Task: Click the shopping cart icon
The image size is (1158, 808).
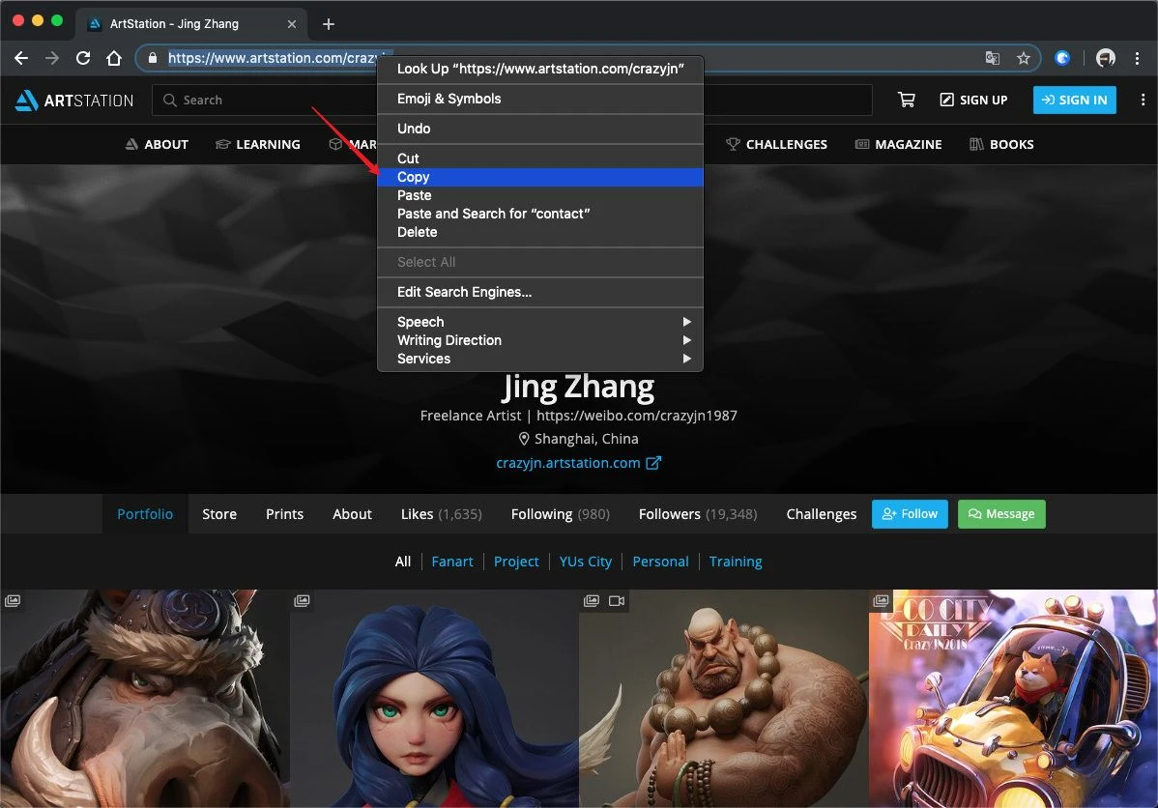Action: pyautogui.click(x=906, y=100)
